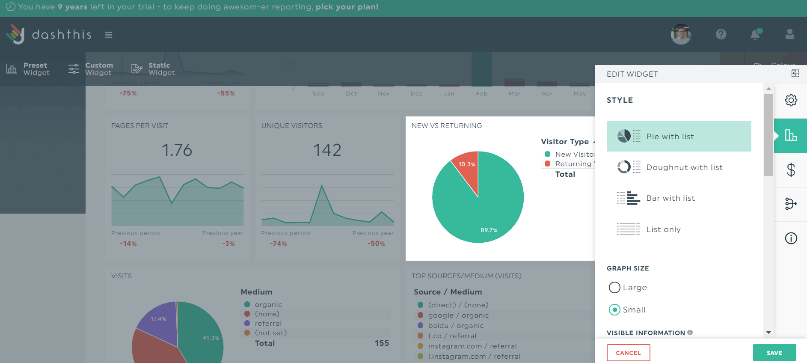This screenshot has height=363, width=807.
Task: Follow the 'pick your plan!' link
Action: (347, 7)
